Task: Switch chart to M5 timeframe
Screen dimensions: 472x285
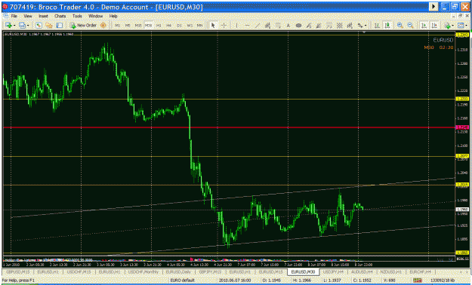Action: [x=128, y=26]
